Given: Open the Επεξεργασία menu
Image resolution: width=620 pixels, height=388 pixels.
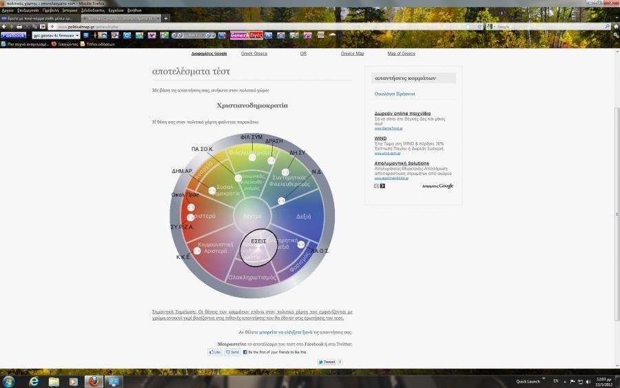Looking at the screenshot, I should (x=28, y=10).
